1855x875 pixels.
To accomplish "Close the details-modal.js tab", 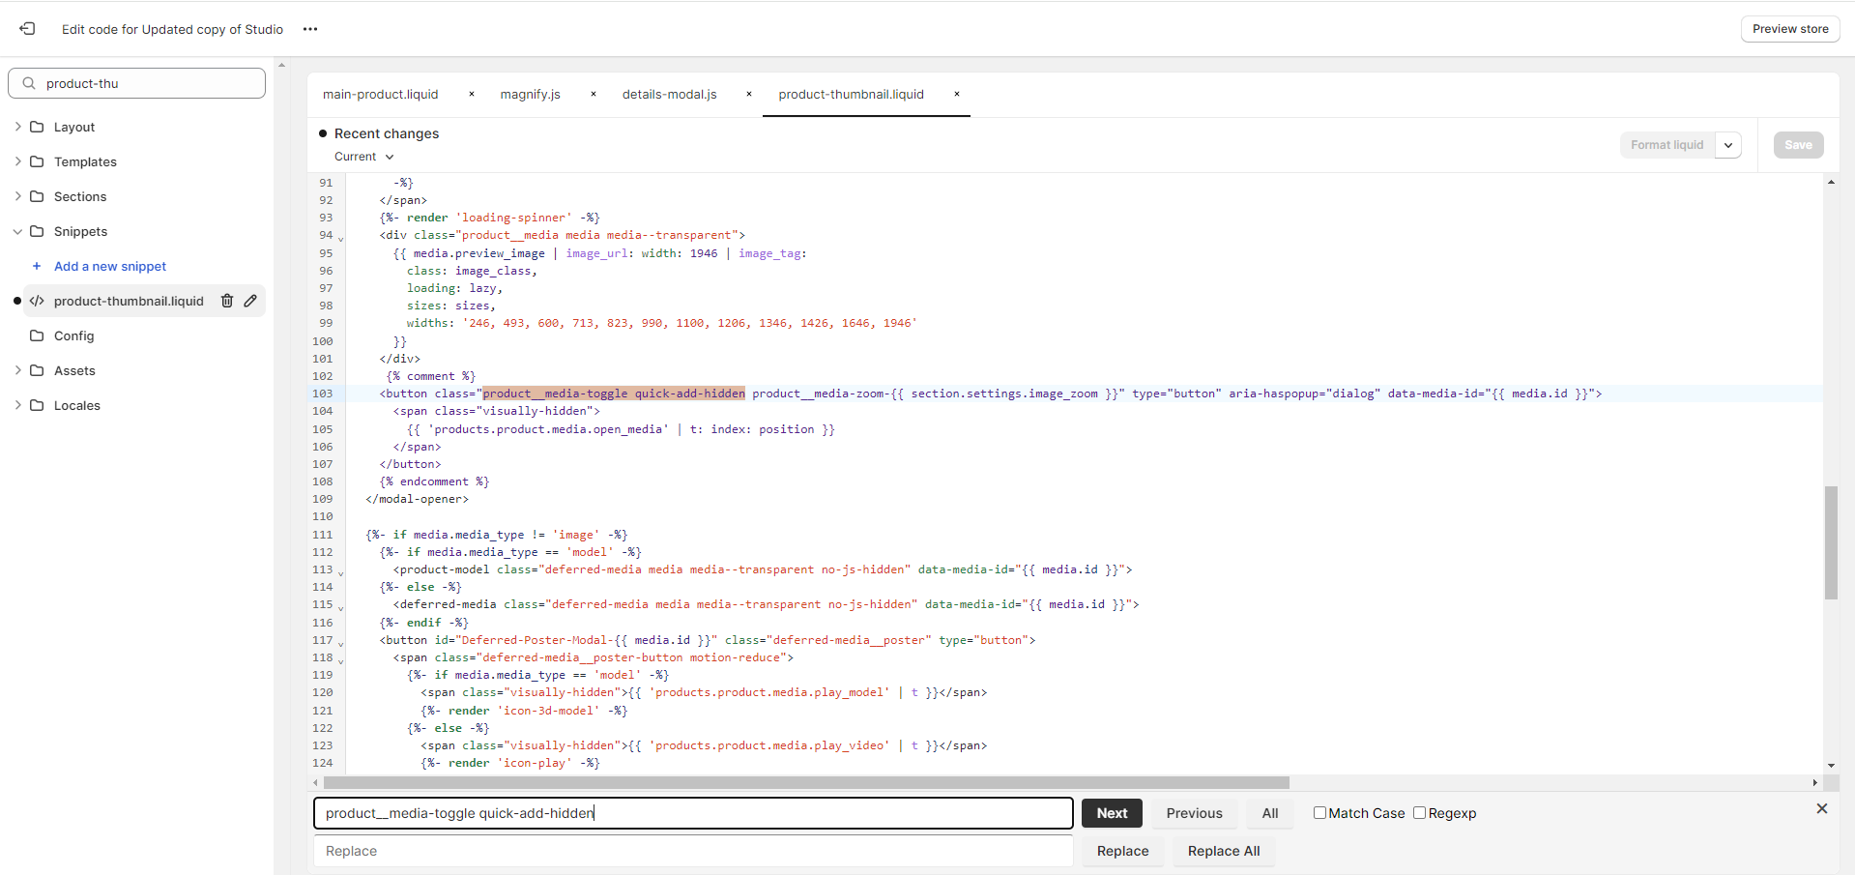I will point(749,94).
